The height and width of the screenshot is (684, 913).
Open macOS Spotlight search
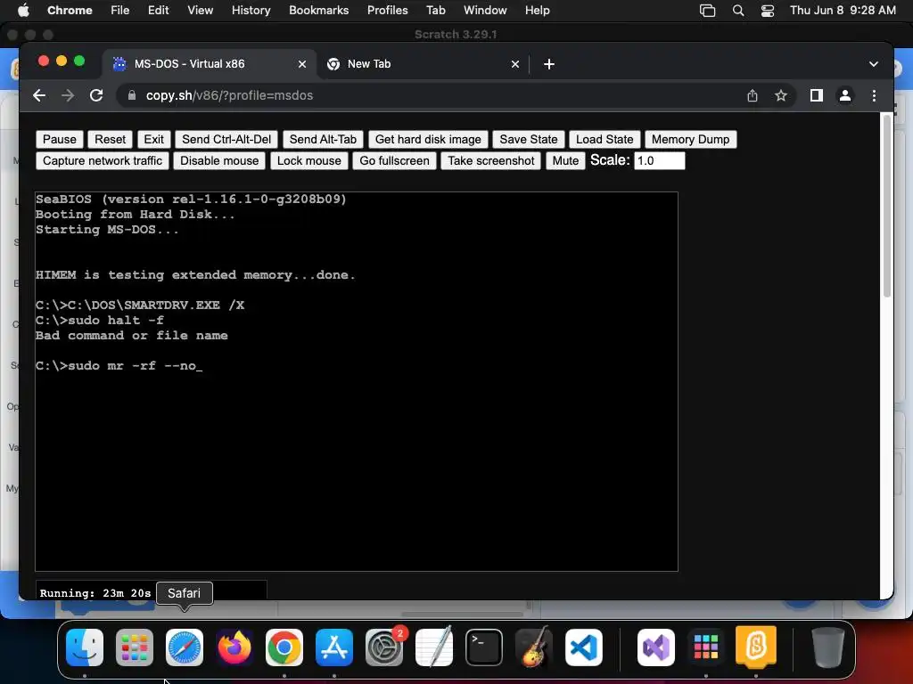click(x=737, y=11)
